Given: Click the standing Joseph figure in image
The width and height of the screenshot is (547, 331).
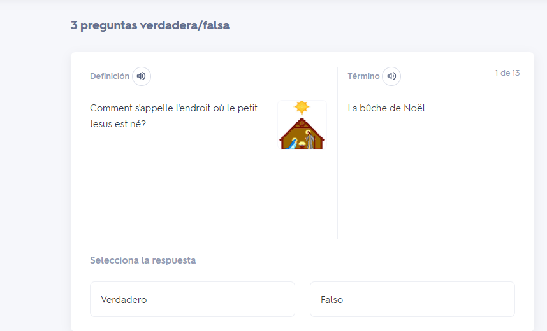Looking at the screenshot, I should click(309, 139).
